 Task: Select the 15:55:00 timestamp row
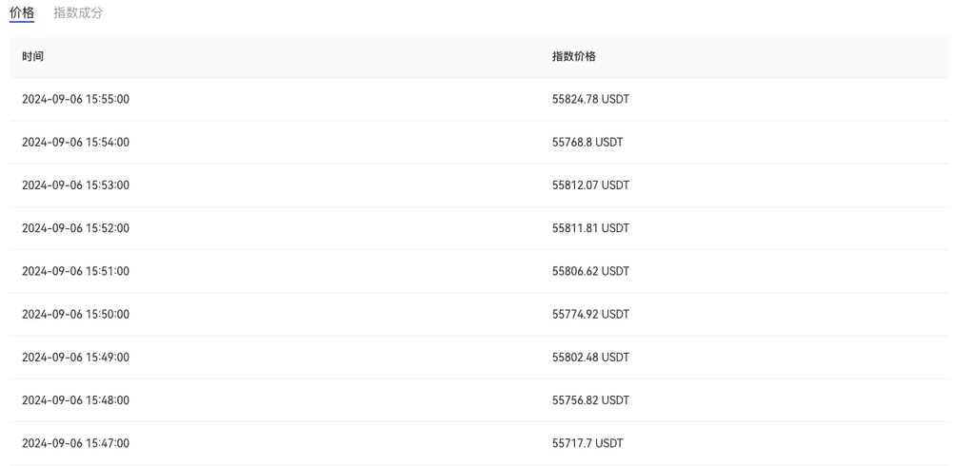click(x=75, y=99)
